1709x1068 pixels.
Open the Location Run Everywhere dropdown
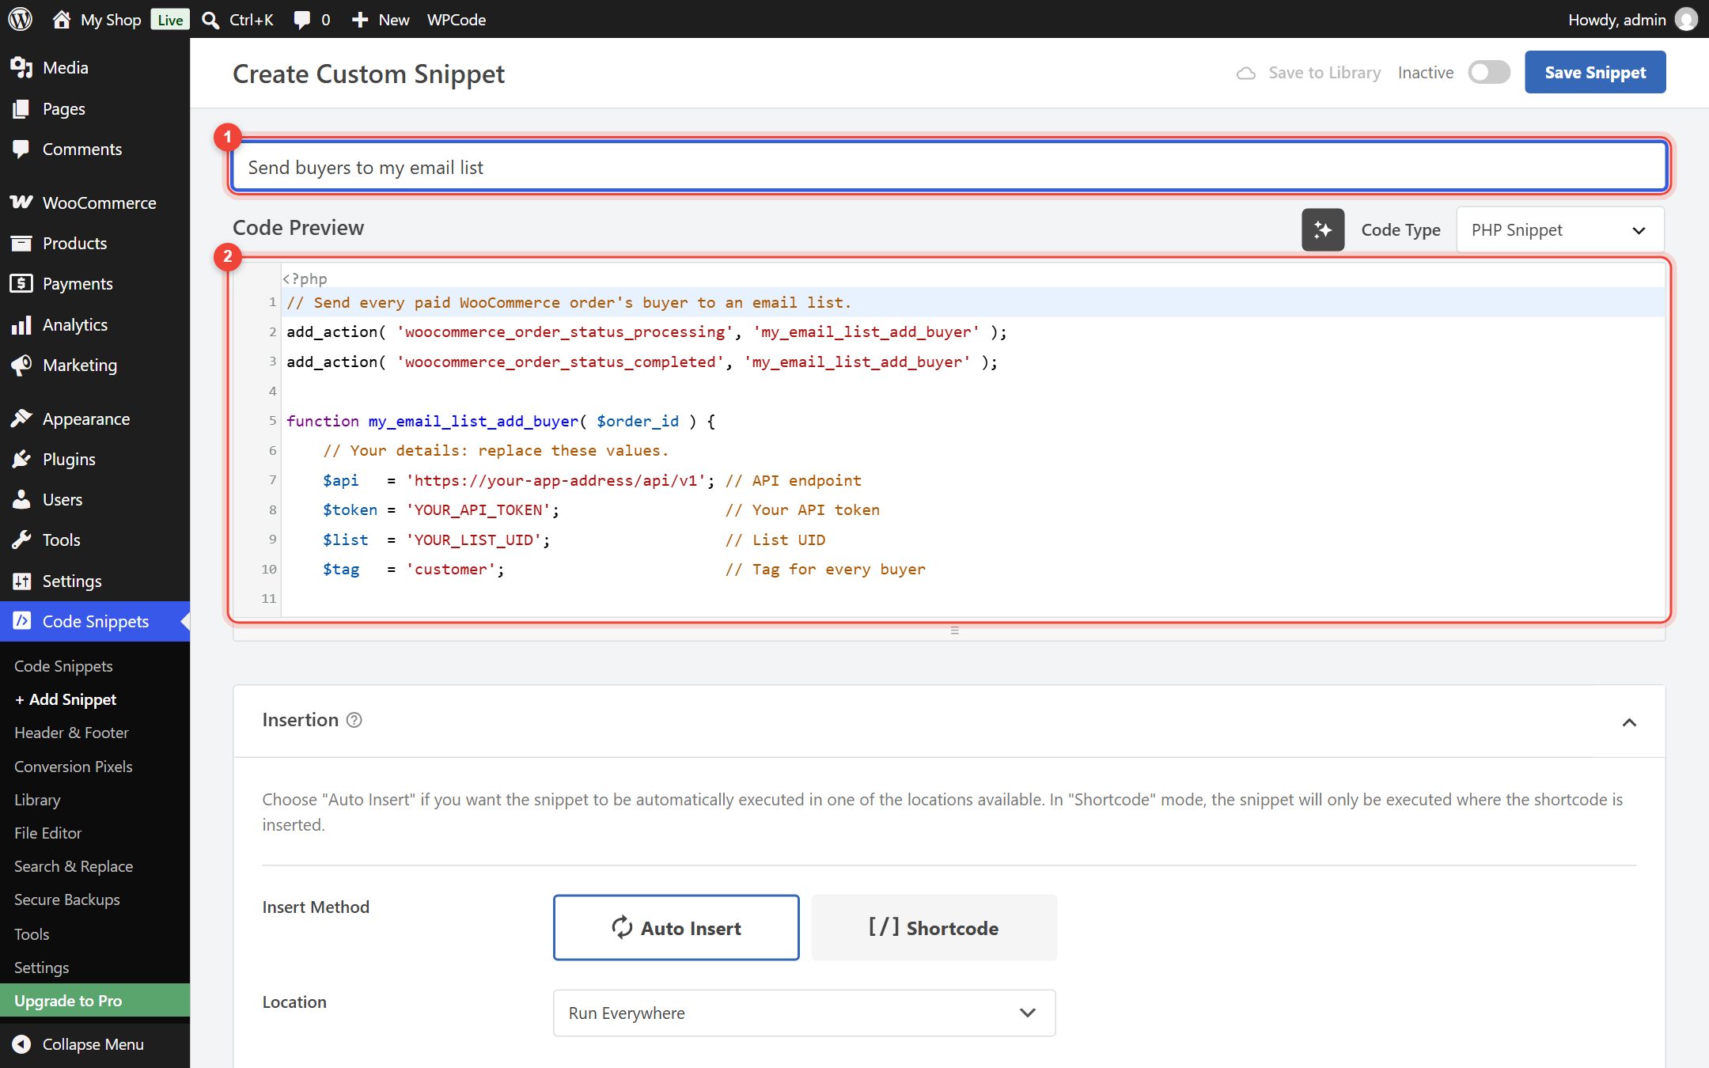[804, 1013]
